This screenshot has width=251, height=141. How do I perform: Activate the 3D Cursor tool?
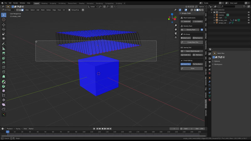(x=4, y=19)
